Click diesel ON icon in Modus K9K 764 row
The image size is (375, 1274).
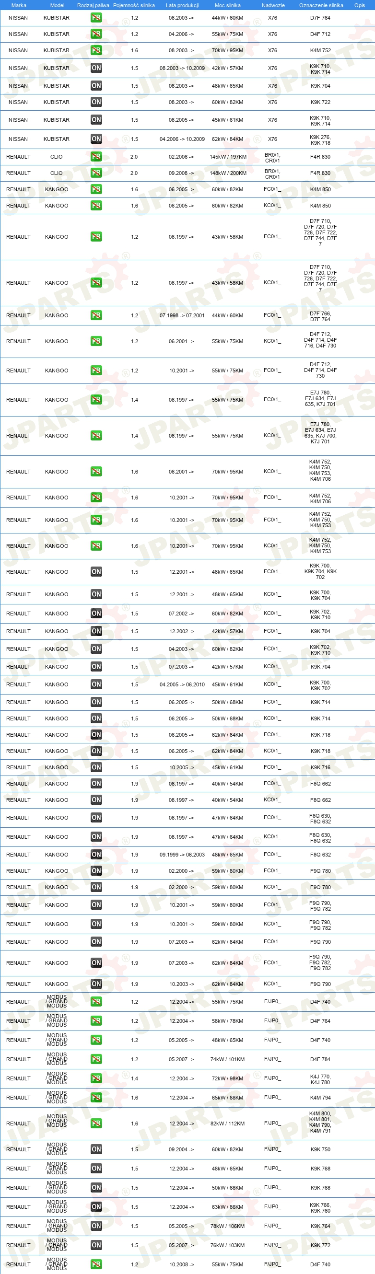(96, 1226)
